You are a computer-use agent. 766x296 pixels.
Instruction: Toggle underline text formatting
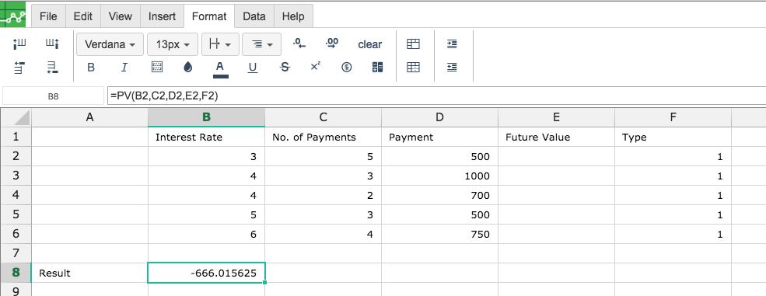pyautogui.click(x=253, y=68)
